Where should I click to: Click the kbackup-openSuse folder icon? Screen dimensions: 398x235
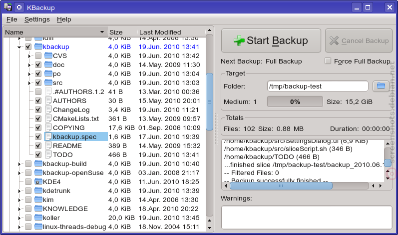coord(38,172)
